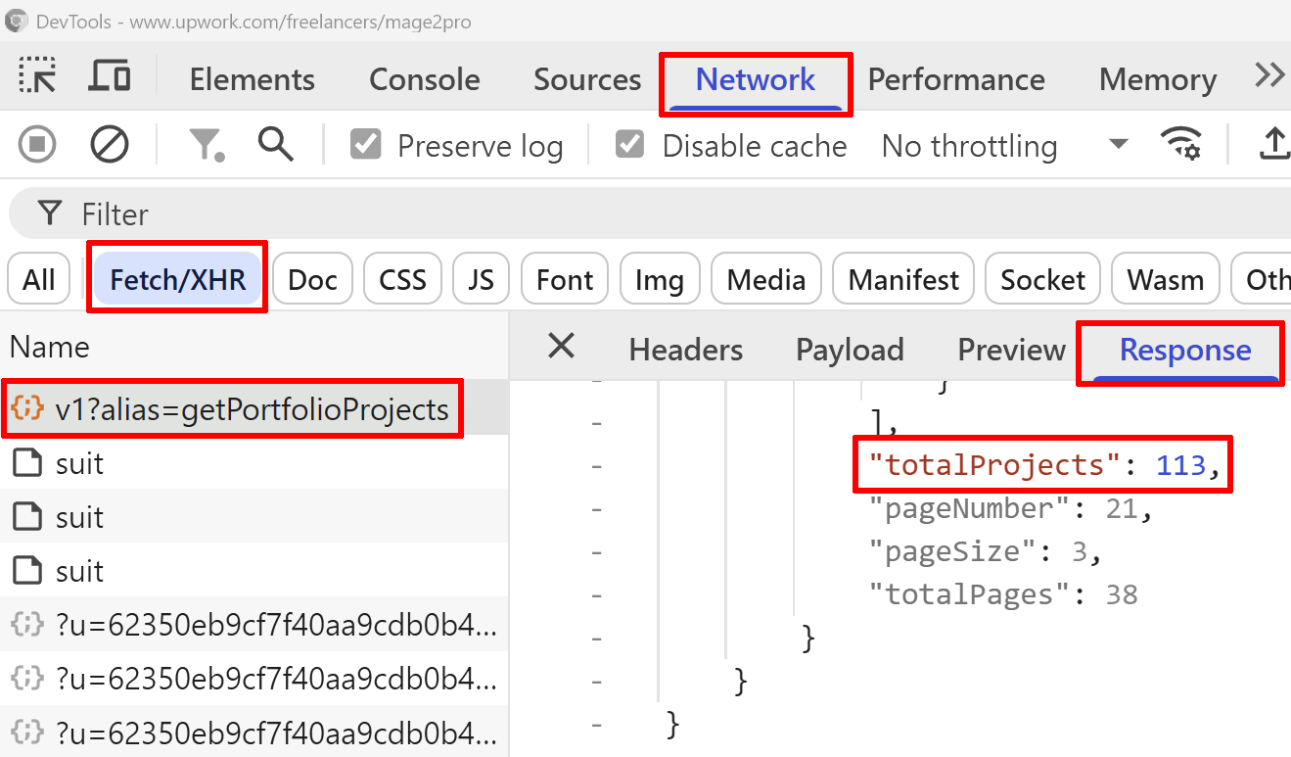Activate the inspect element picker icon

38,77
